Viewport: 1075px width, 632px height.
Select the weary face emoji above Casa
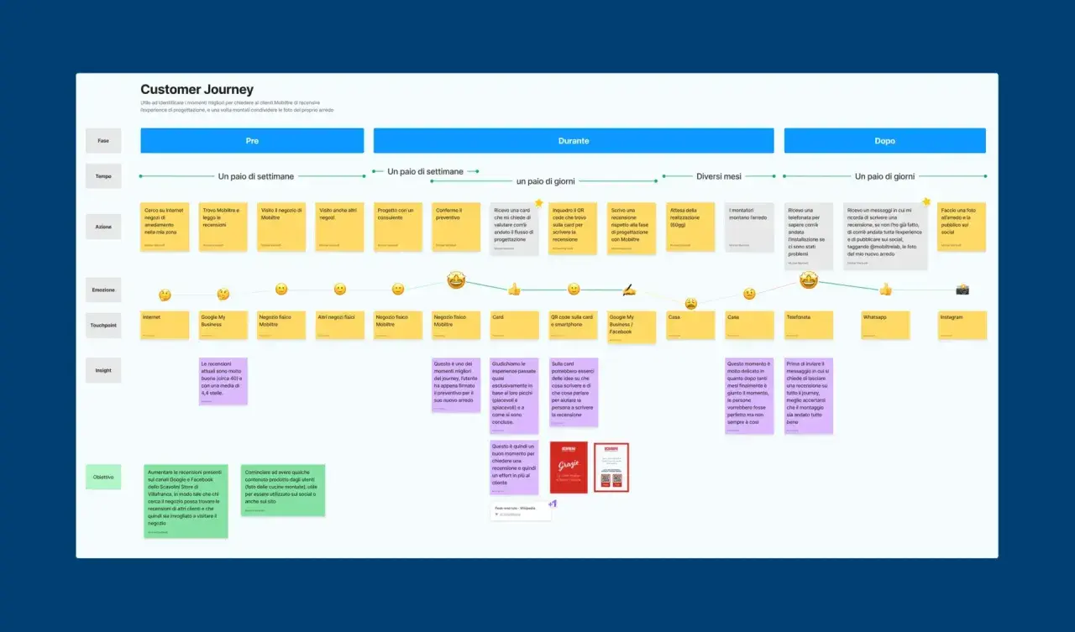click(x=690, y=303)
